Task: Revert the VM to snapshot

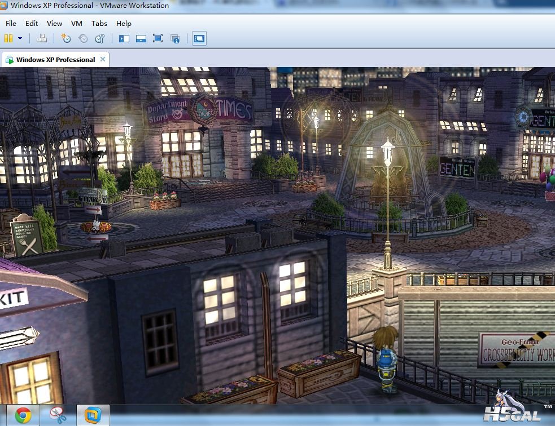Action: coord(83,38)
